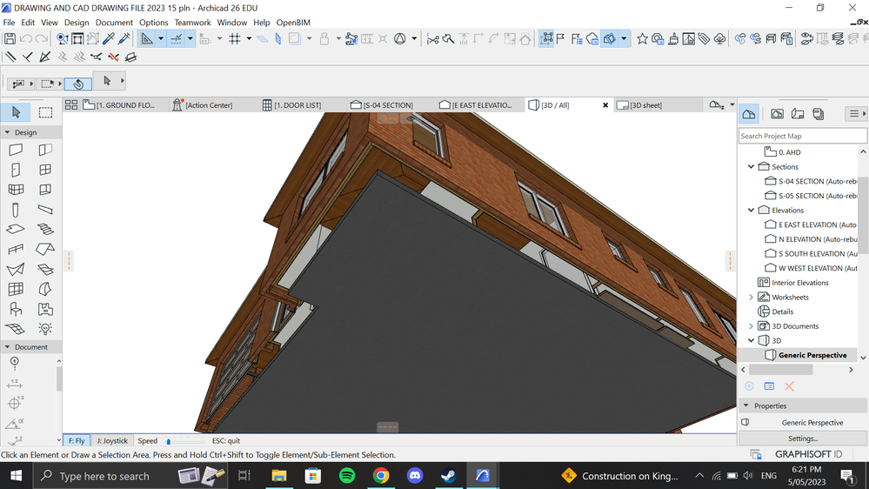Open Favorites star icon in toolbar
This screenshot has width=869, height=489.
tap(642, 39)
